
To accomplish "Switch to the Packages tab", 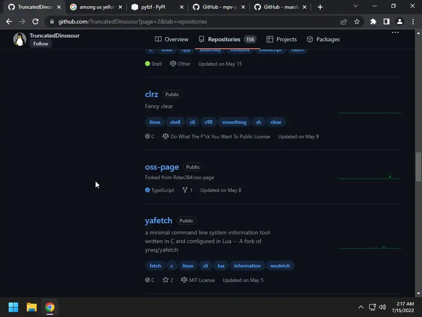I will (x=323, y=39).
